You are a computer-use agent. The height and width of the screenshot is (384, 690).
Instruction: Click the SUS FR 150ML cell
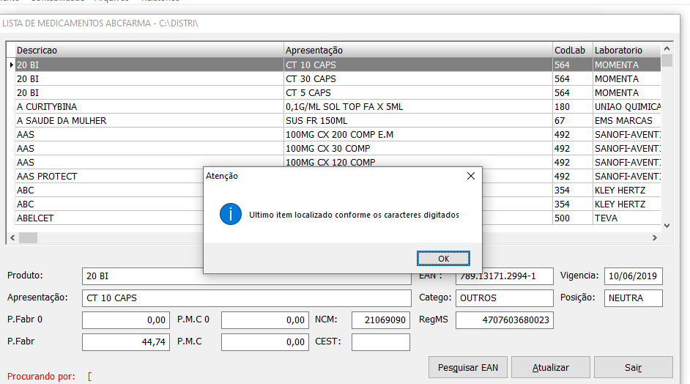coord(418,121)
